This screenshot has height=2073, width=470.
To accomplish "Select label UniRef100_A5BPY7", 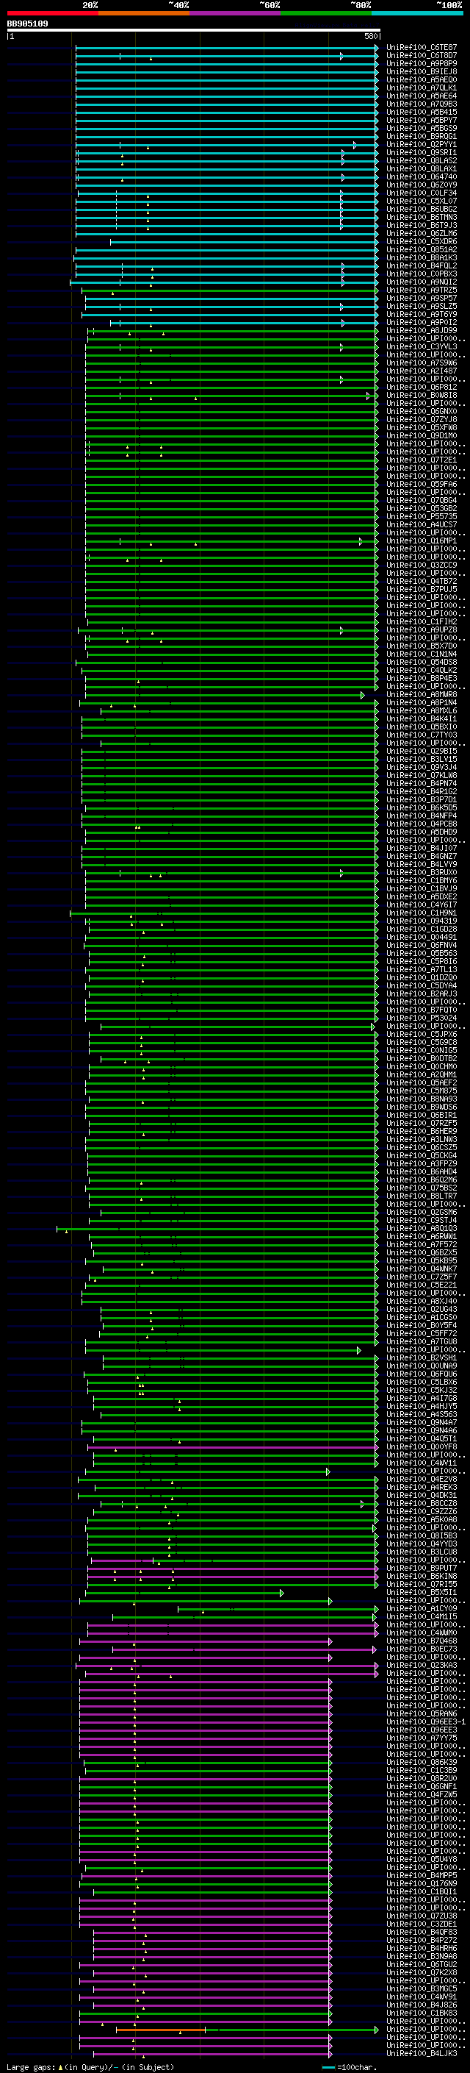I will point(421,120).
